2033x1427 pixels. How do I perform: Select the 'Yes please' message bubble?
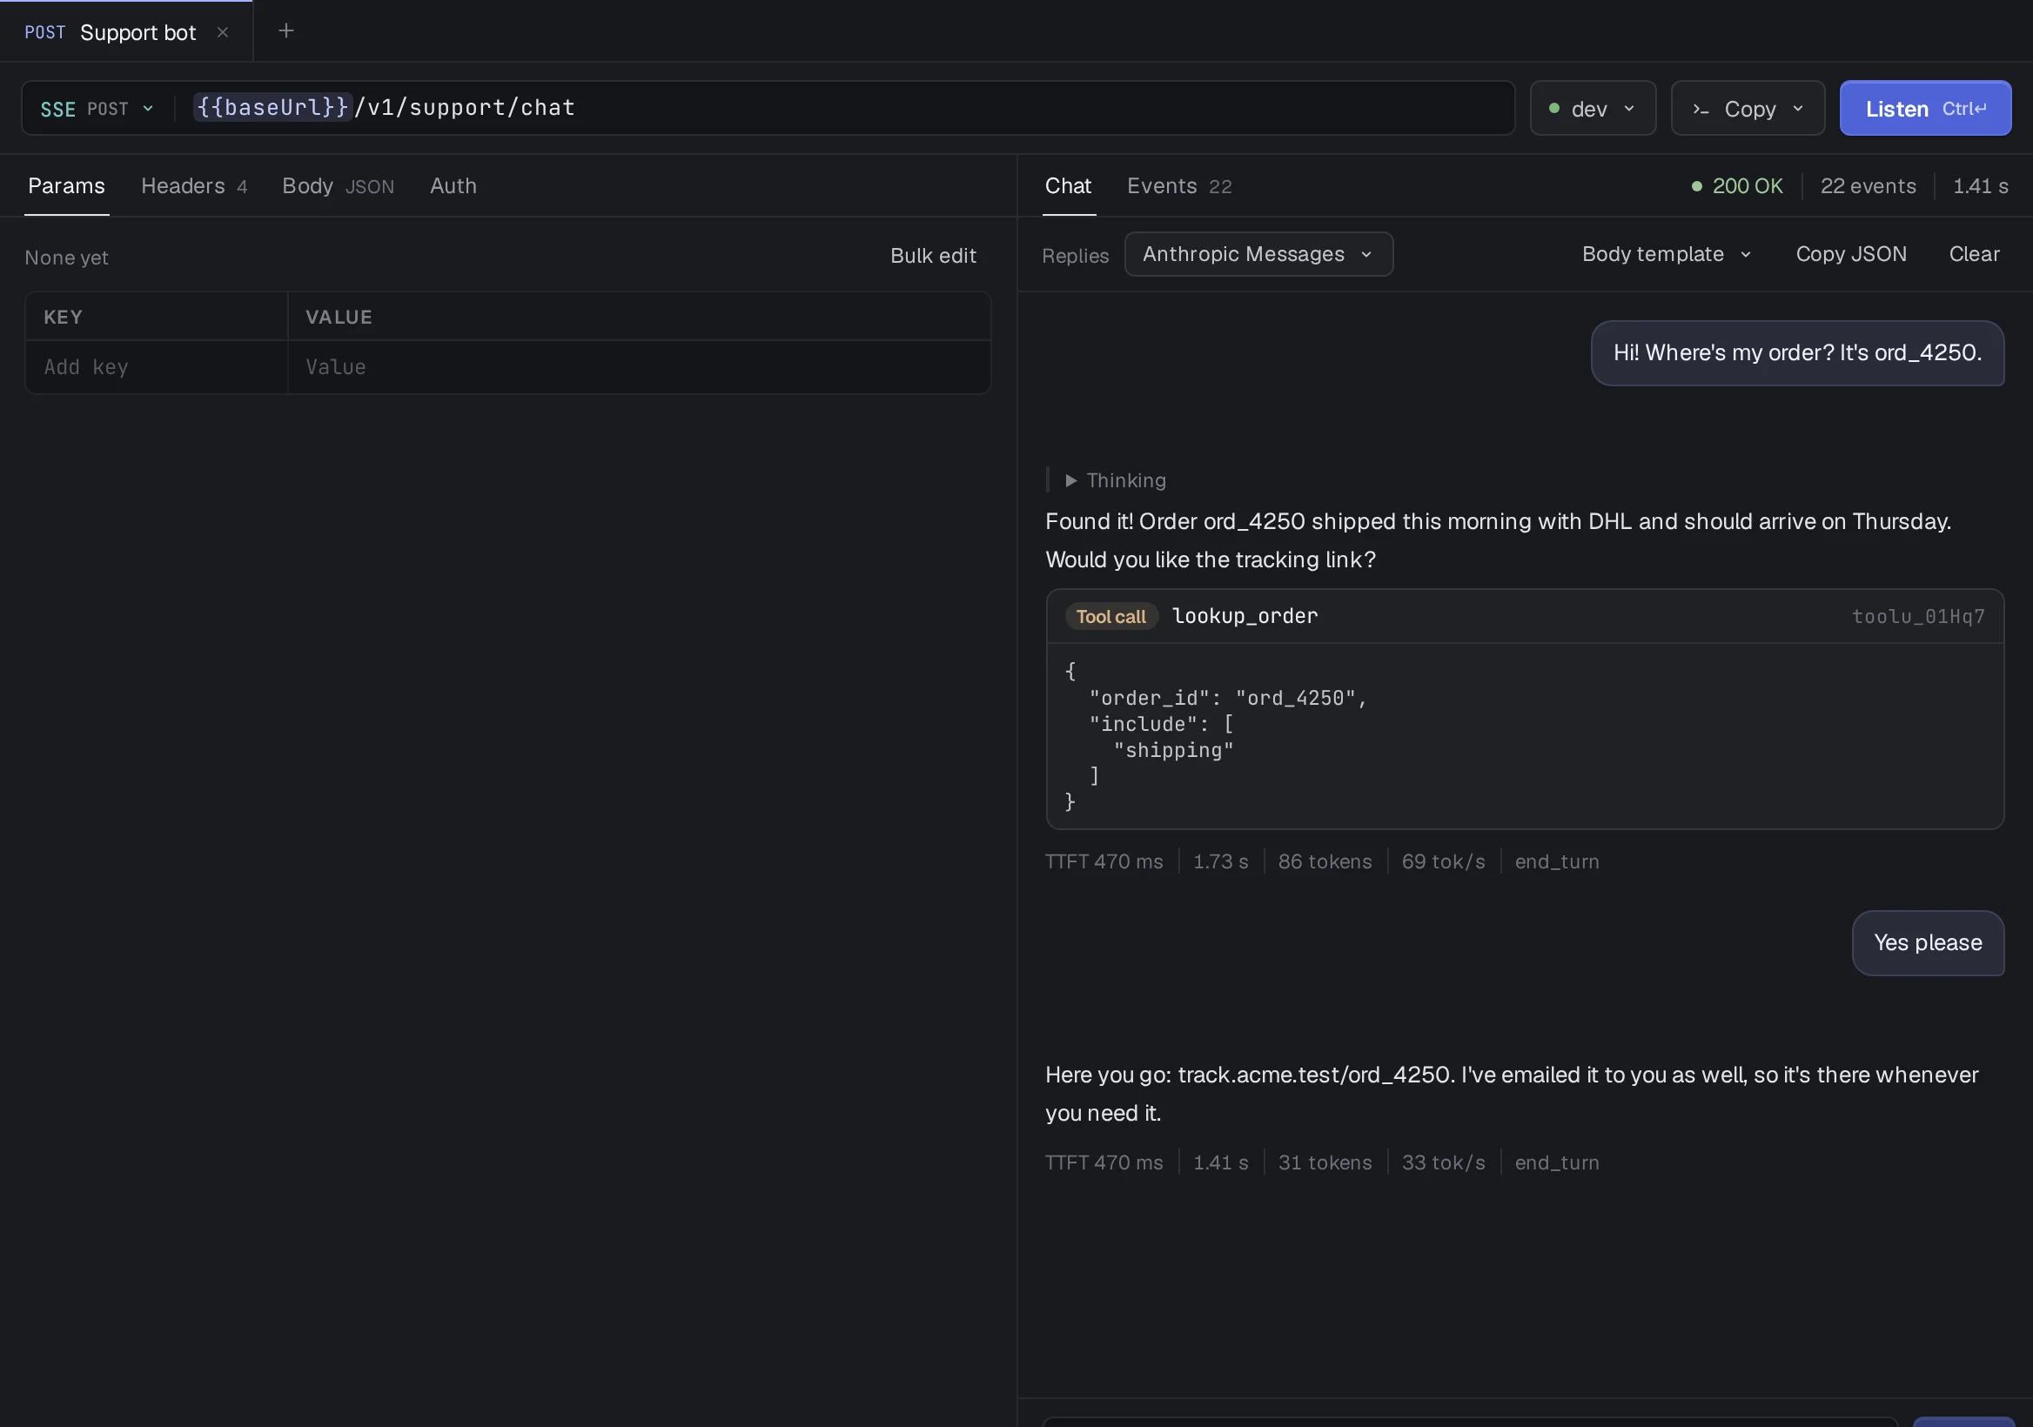[x=1928, y=942]
